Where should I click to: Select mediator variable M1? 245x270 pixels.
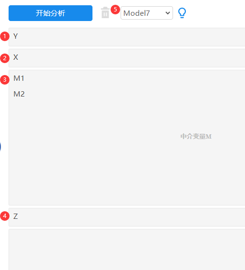pos(19,78)
